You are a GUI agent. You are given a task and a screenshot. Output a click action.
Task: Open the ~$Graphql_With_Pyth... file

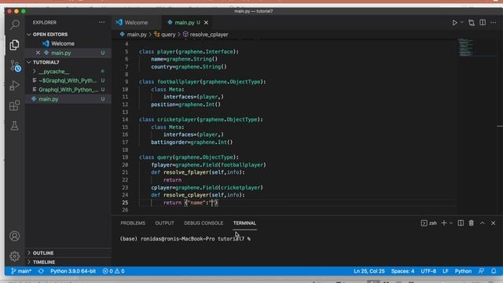68,80
